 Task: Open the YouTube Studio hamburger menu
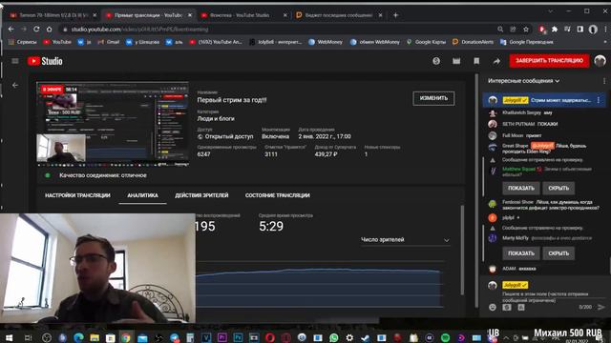[15, 61]
